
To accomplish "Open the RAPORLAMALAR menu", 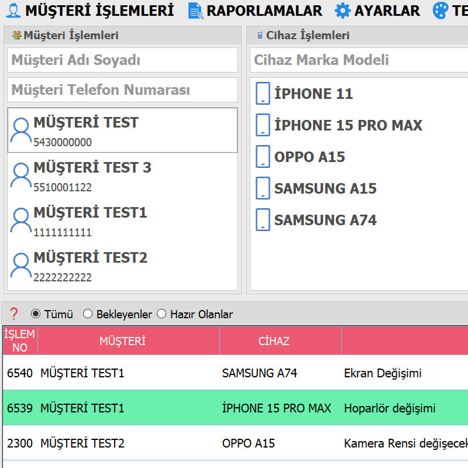I will pos(255,11).
